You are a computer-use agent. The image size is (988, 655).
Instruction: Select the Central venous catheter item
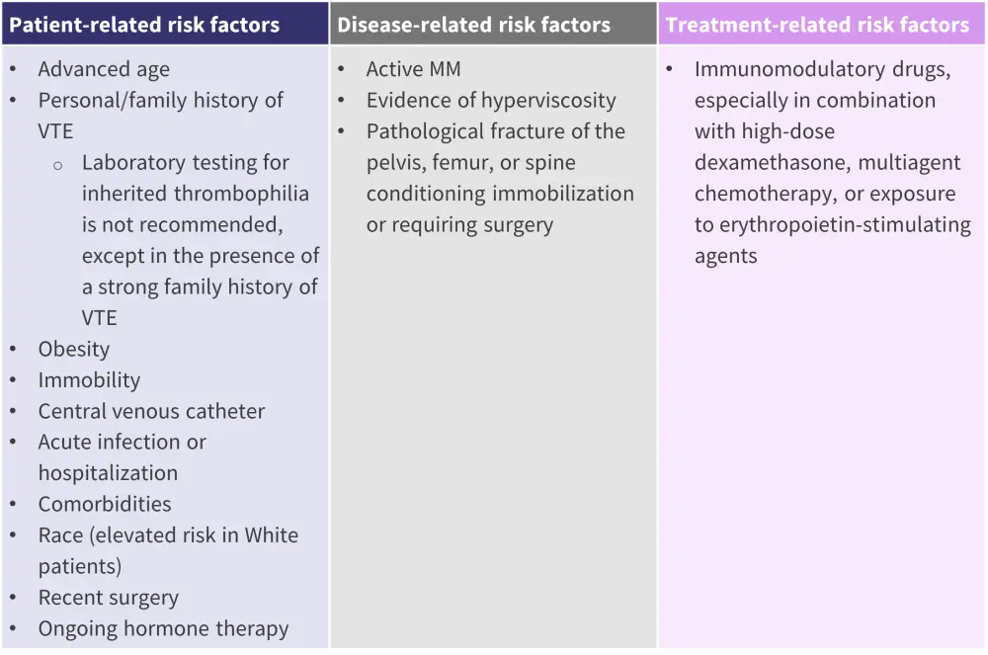[151, 412]
